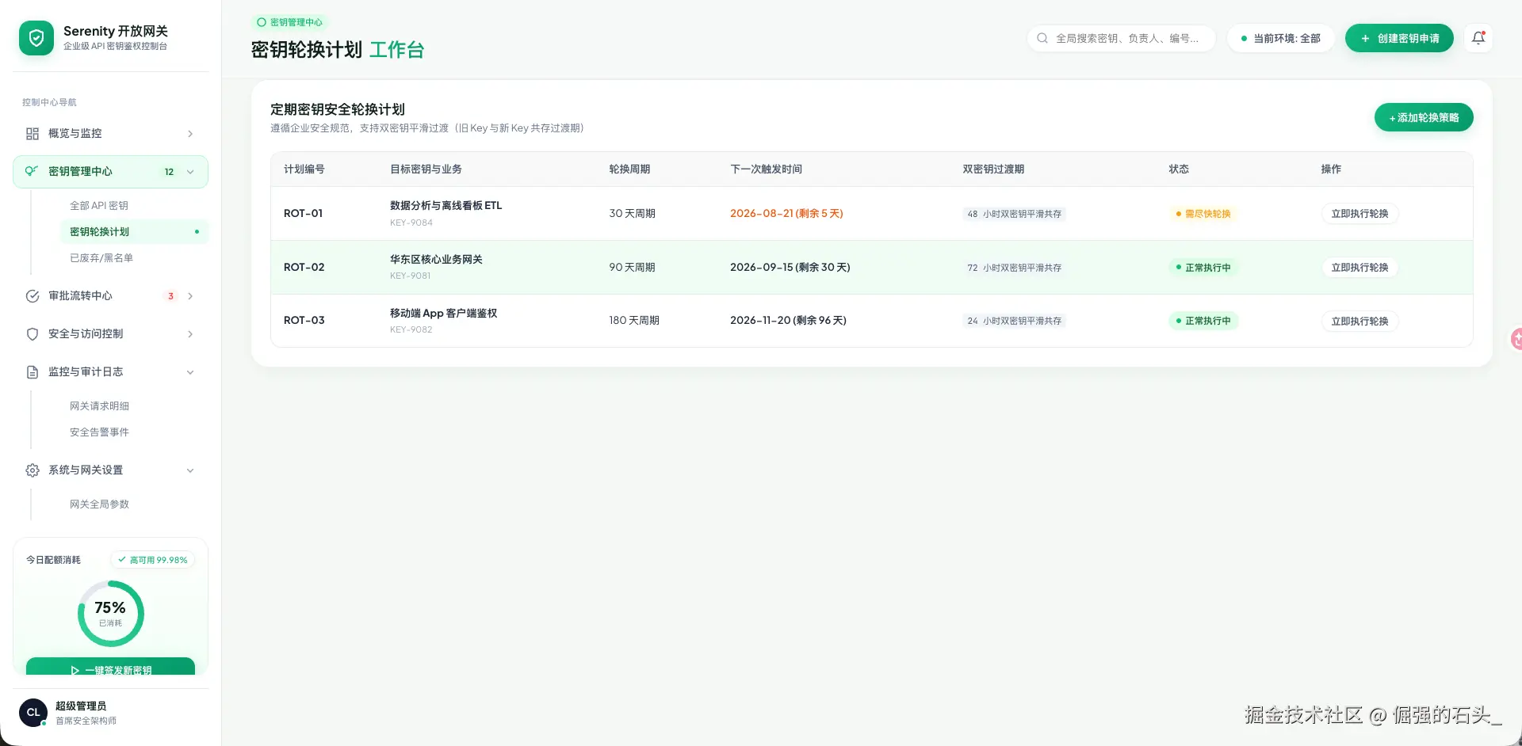1522x746 pixels.
Task: Click 立即执行轮换 for ROT-01
Action: pyautogui.click(x=1359, y=214)
